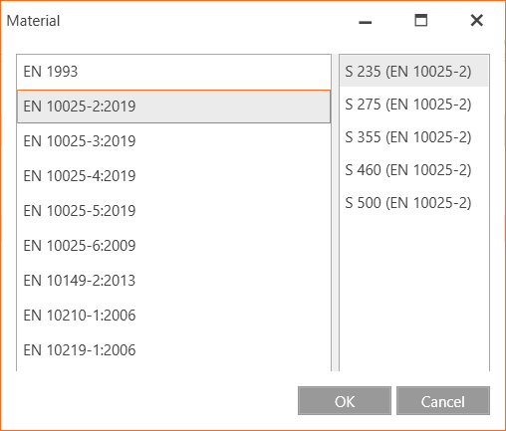Select S 460 (EN 10025-2) grade
Image resolution: width=506 pixels, height=431 pixels.
pyautogui.click(x=413, y=170)
